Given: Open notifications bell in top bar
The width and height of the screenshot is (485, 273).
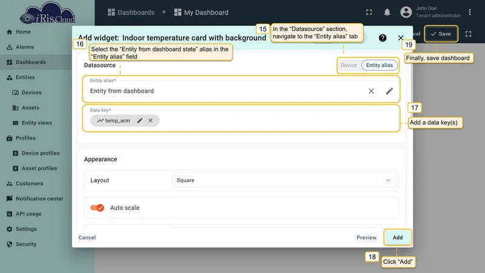Looking at the screenshot, I should pyautogui.click(x=387, y=12).
